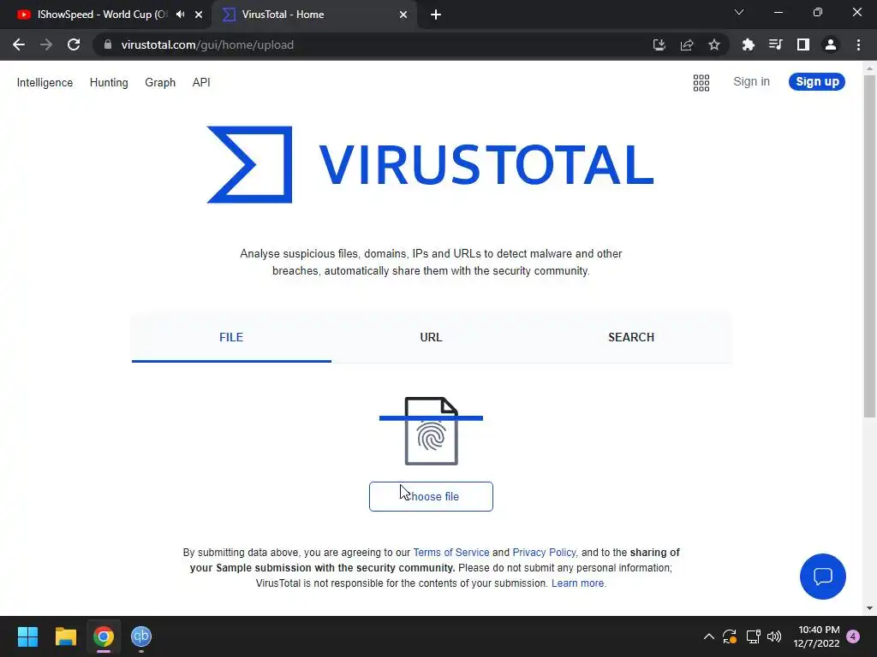Reload the VirusTotal page
This screenshot has height=657, width=877.
click(74, 44)
